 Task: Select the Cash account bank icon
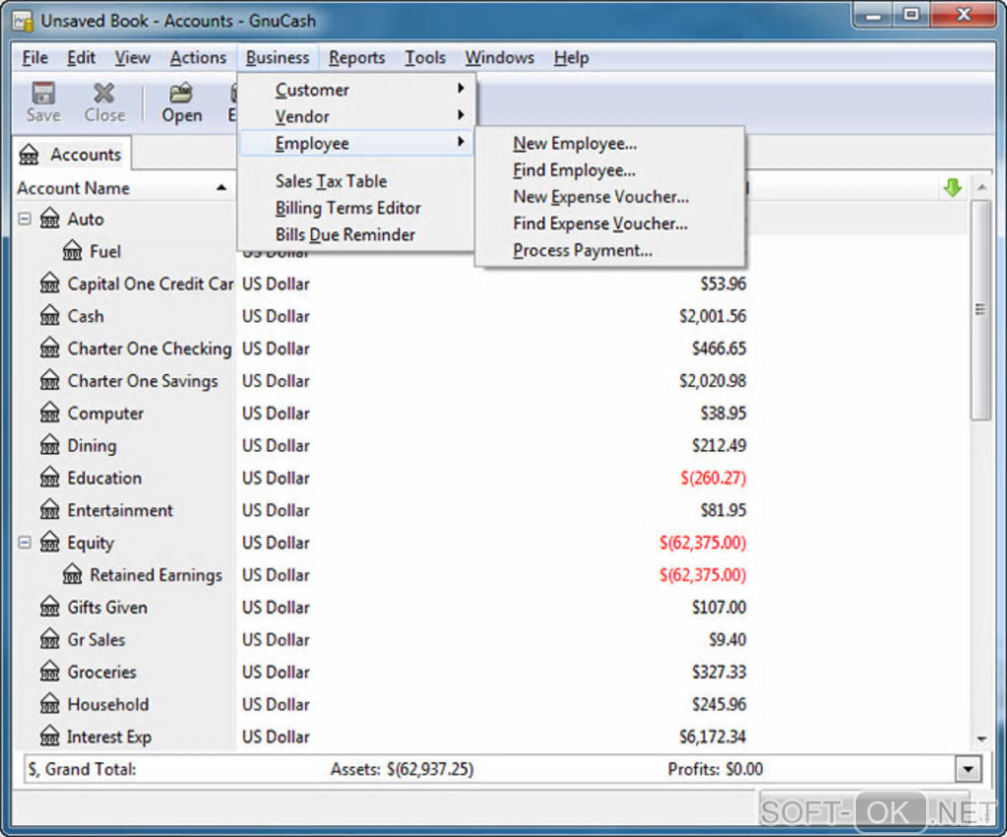[x=49, y=316]
